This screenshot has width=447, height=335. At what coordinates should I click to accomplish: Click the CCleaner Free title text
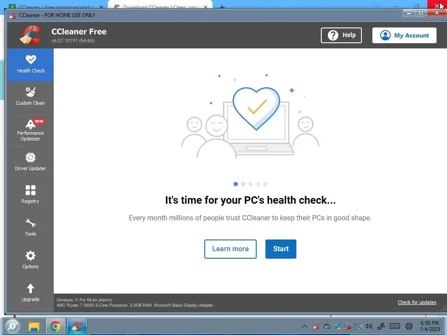(x=79, y=31)
